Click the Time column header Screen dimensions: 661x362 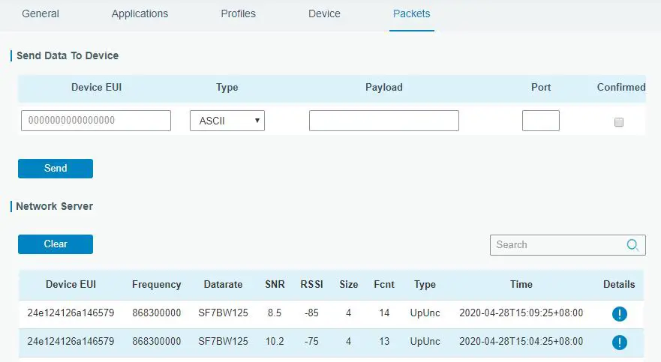click(521, 285)
